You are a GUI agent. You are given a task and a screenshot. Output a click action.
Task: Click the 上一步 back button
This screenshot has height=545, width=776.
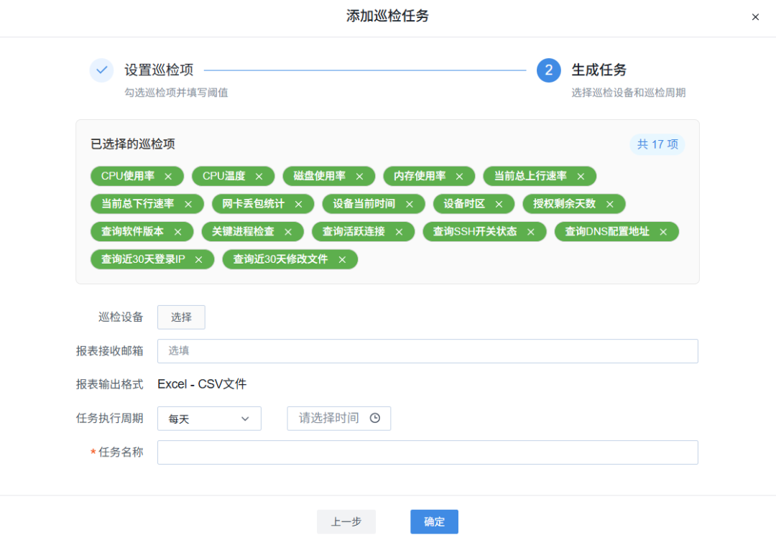(x=346, y=522)
